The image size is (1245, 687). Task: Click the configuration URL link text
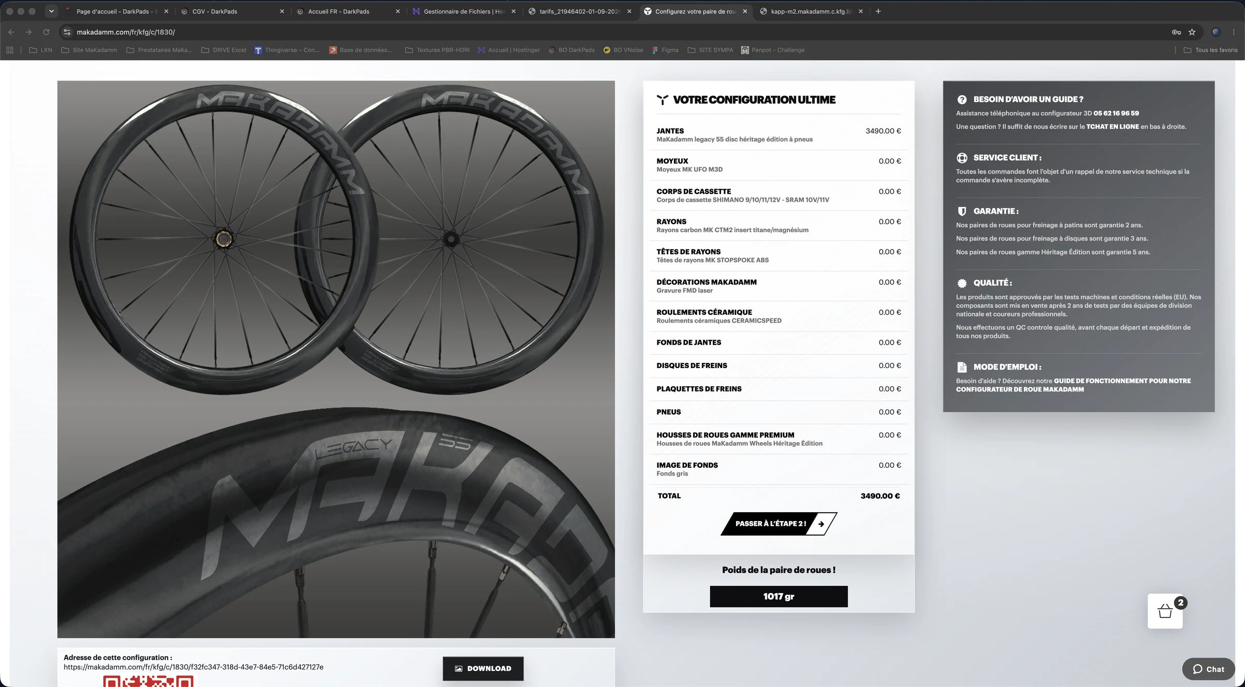point(193,667)
